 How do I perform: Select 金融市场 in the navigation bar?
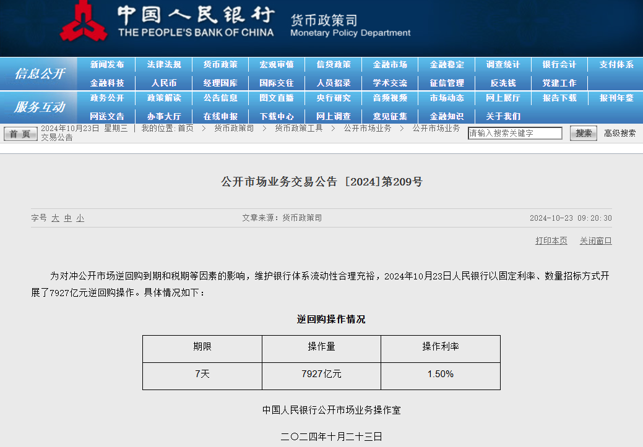pyautogui.click(x=390, y=65)
